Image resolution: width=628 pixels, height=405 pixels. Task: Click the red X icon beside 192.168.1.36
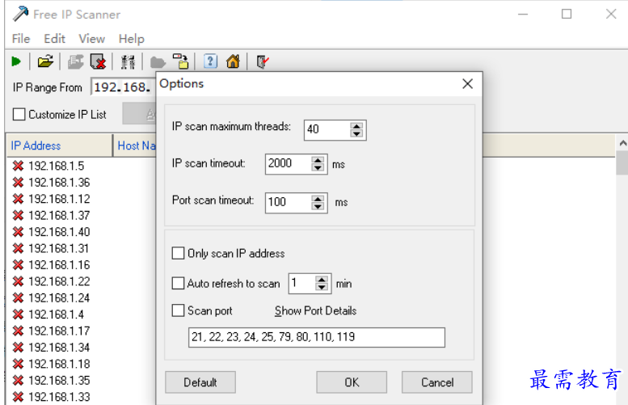(18, 182)
